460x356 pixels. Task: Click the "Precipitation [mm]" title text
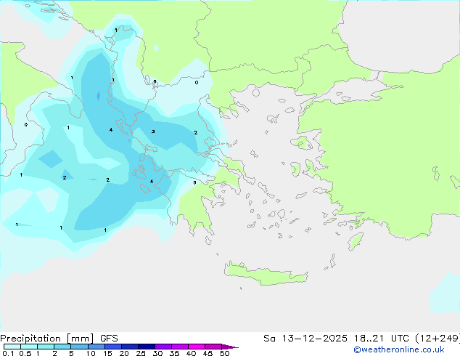pos(47,339)
